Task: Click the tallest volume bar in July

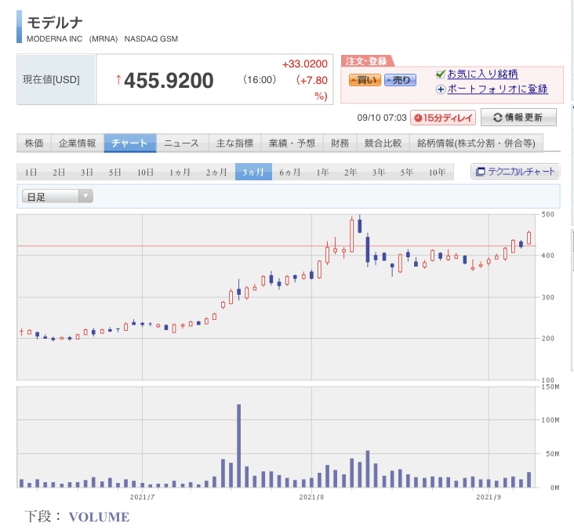Action: point(238,446)
